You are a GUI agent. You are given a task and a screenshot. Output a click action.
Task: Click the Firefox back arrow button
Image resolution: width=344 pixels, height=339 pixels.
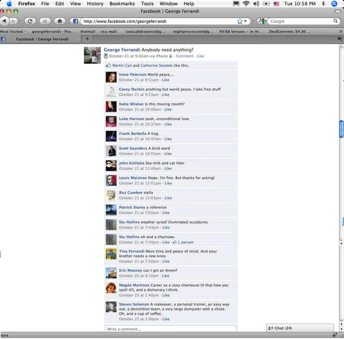coord(4,21)
